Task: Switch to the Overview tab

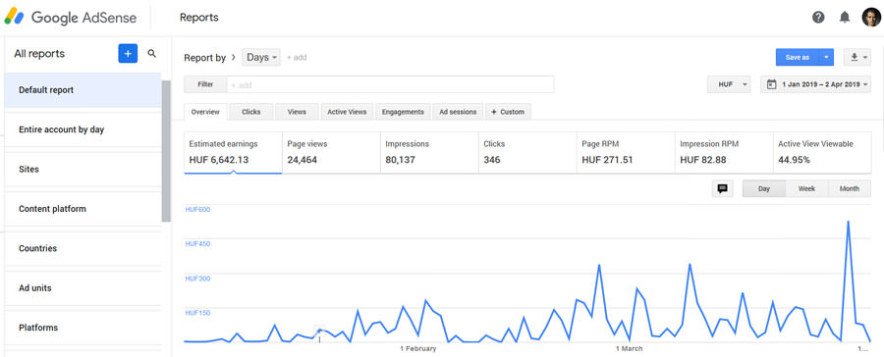Action: 205,112
